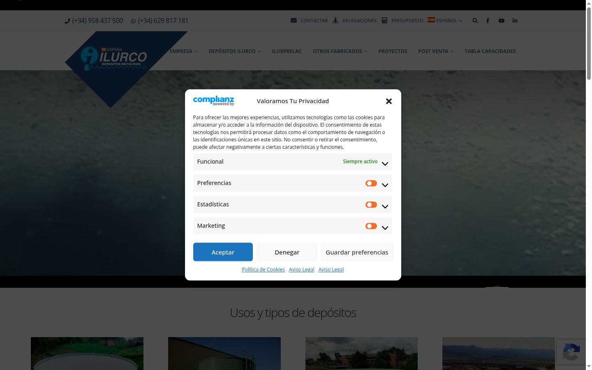This screenshot has width=592, height=370.
Task: Toggle the Preferencias cookie switch
Action: click(371, 183)
